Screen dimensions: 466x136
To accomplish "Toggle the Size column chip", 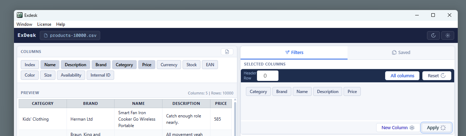I will coord(48,75).
